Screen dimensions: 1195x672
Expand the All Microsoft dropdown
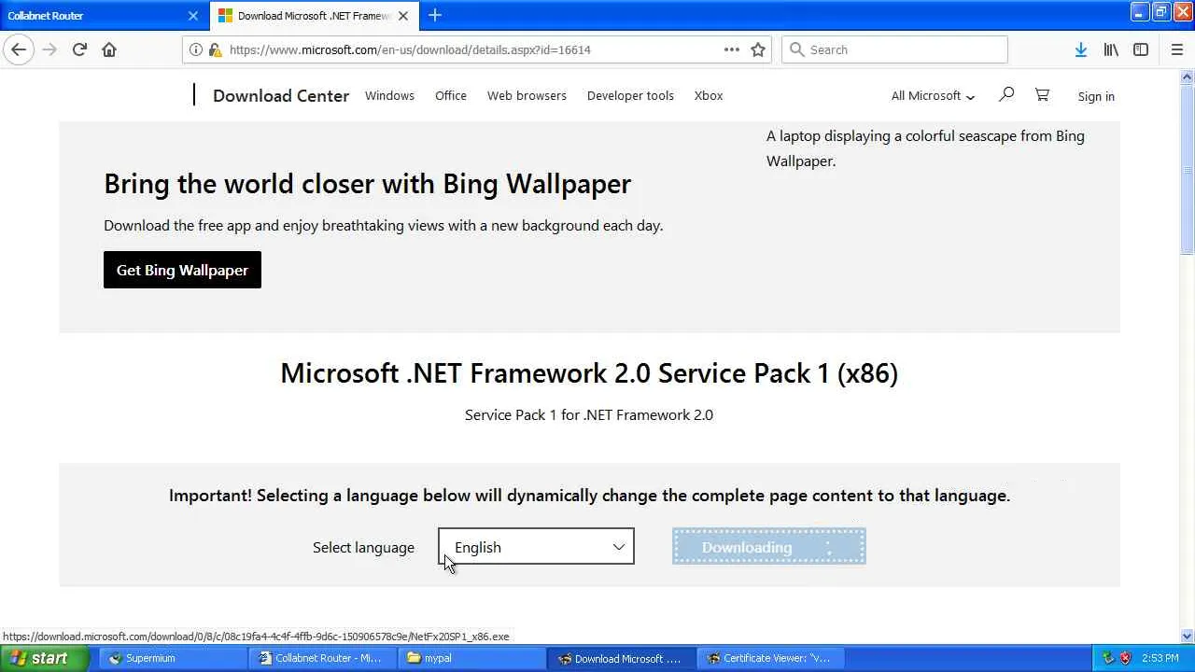(933, 95)
